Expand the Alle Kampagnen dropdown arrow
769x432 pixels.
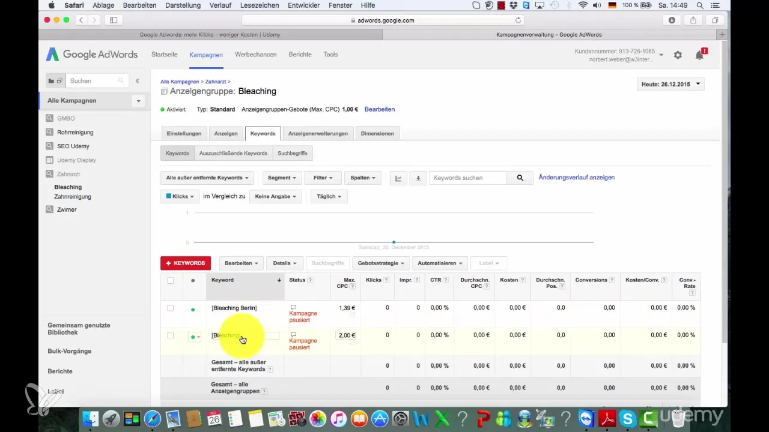139,101
